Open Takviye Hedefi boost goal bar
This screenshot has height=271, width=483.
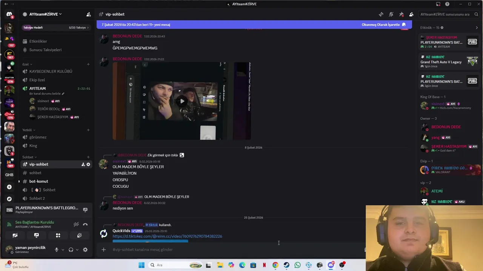(x=56, y=27)
